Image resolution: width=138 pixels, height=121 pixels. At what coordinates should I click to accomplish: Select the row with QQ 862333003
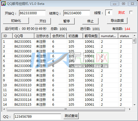(67, 51)
